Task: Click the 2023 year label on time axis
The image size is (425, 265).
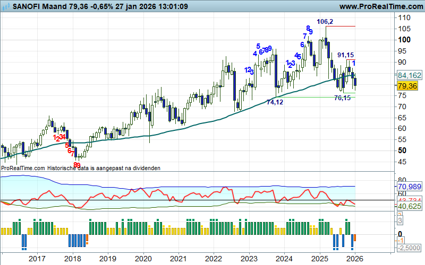Action: coord(249,258)
